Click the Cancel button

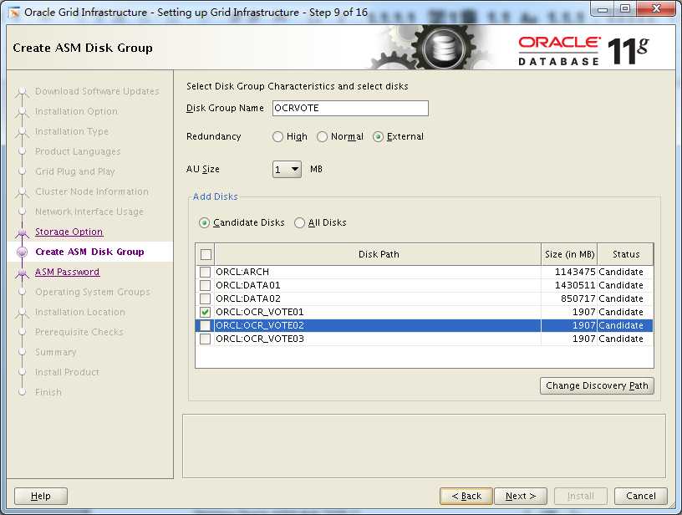pyautogui.click(x=641, y=496)
